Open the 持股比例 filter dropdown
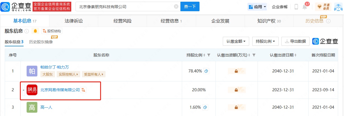 click(265, 41)
